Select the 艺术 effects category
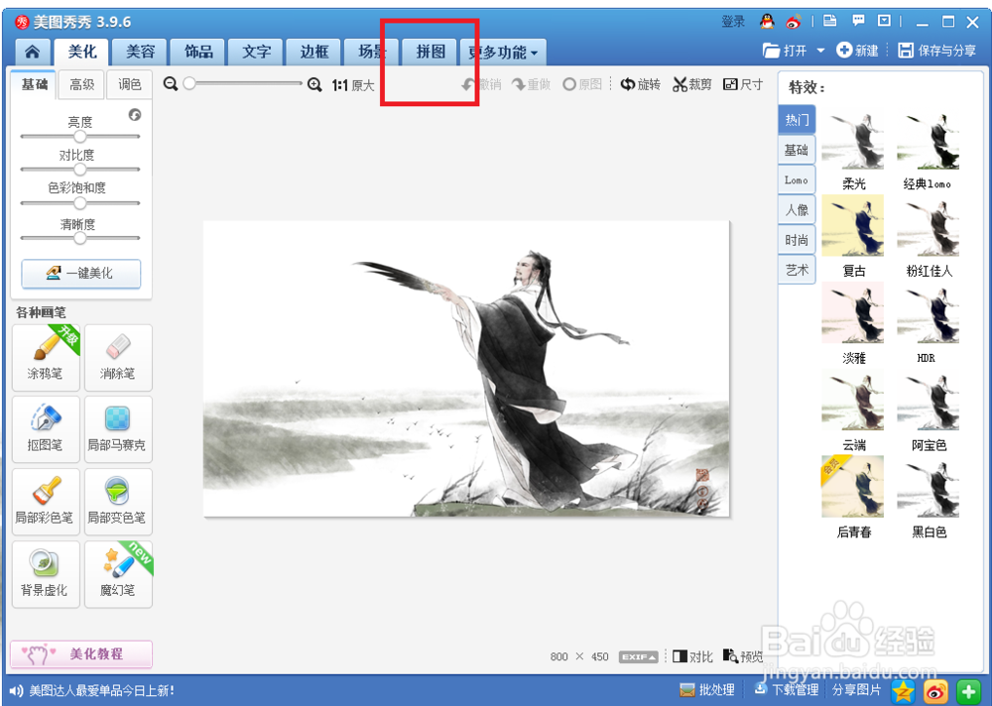The width and height of the screenshot is (992, 706). pyautogui.click(x=797, y=270)
